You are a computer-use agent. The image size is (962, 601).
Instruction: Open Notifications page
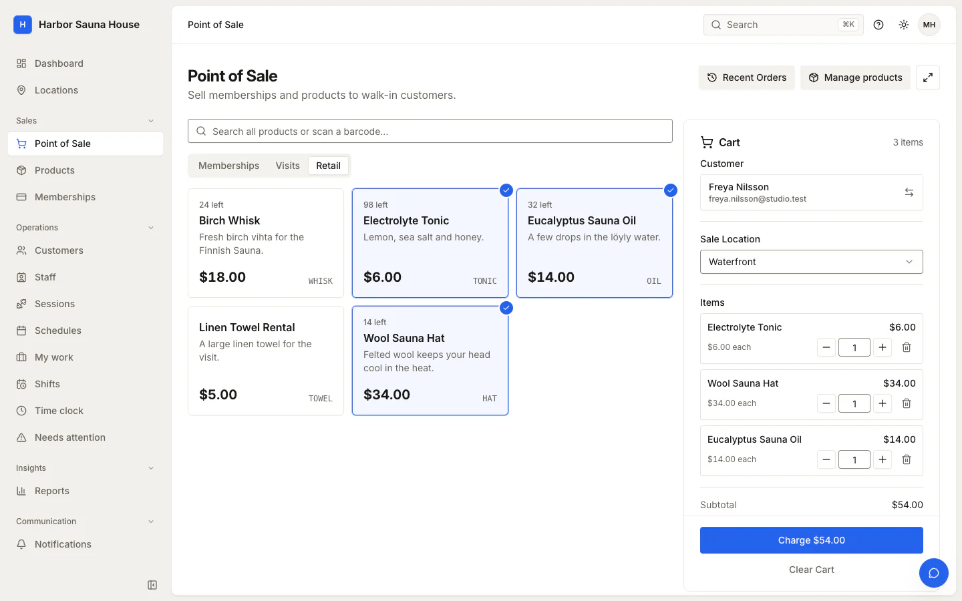click(x=86, y=544)
